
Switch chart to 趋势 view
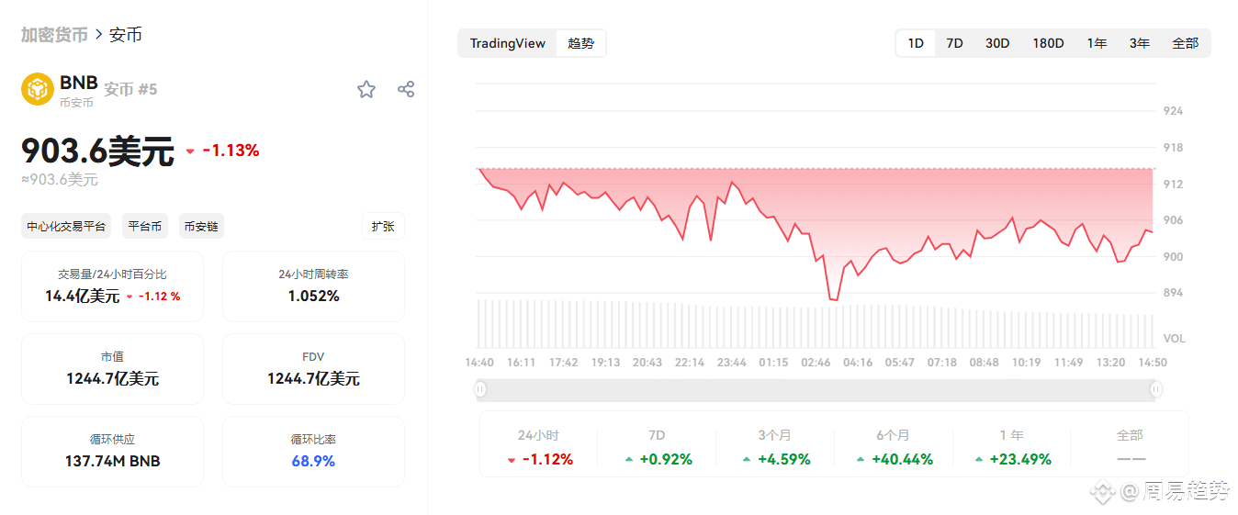tap(580, 43)
